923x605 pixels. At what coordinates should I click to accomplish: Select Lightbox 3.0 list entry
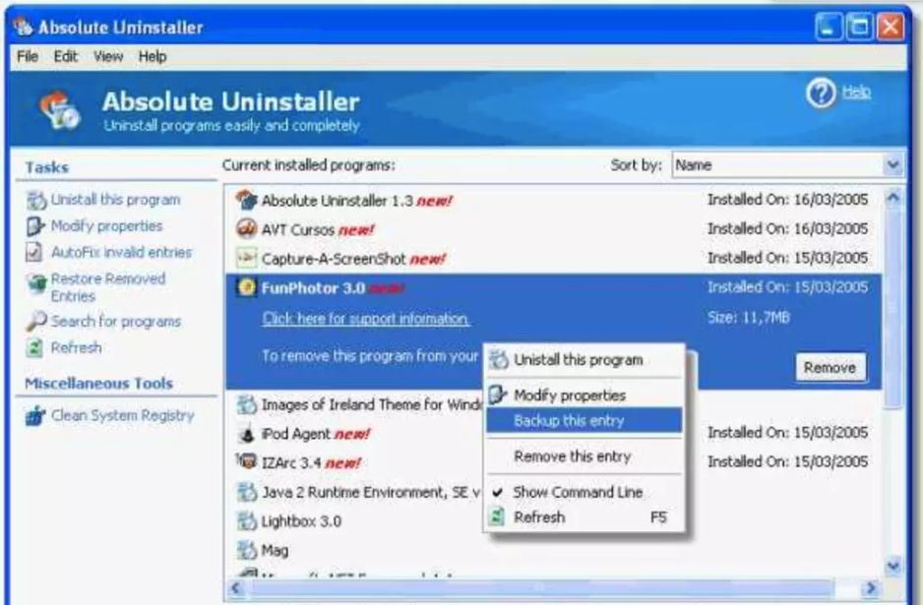[x=553, y=520]
